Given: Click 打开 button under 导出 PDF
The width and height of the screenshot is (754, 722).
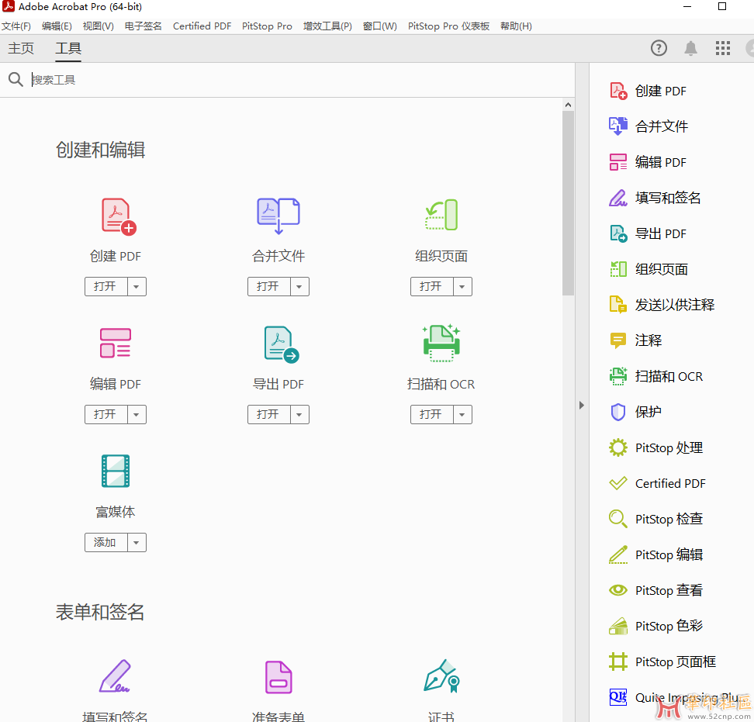Looking at the screenshot, I should pos(269,414).
